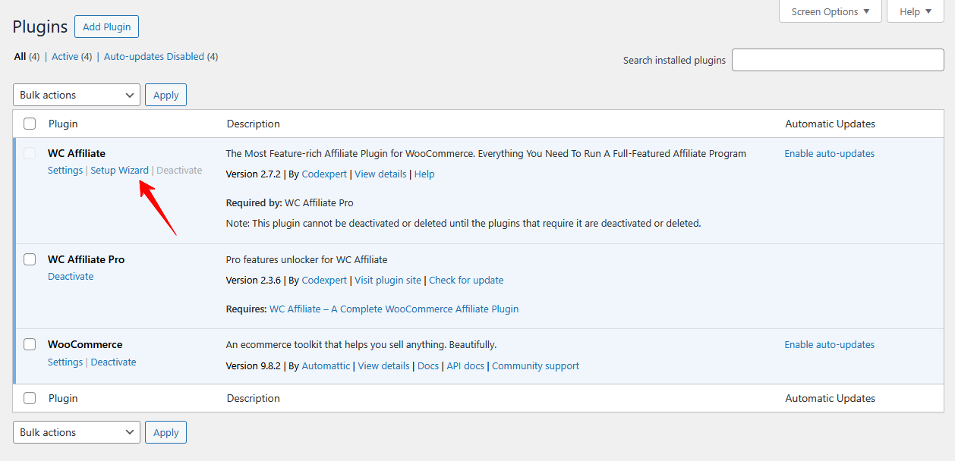Check the select-all checkbox in table footer
Viewport: 955px width, 461px height.
(x=30, y=398)
